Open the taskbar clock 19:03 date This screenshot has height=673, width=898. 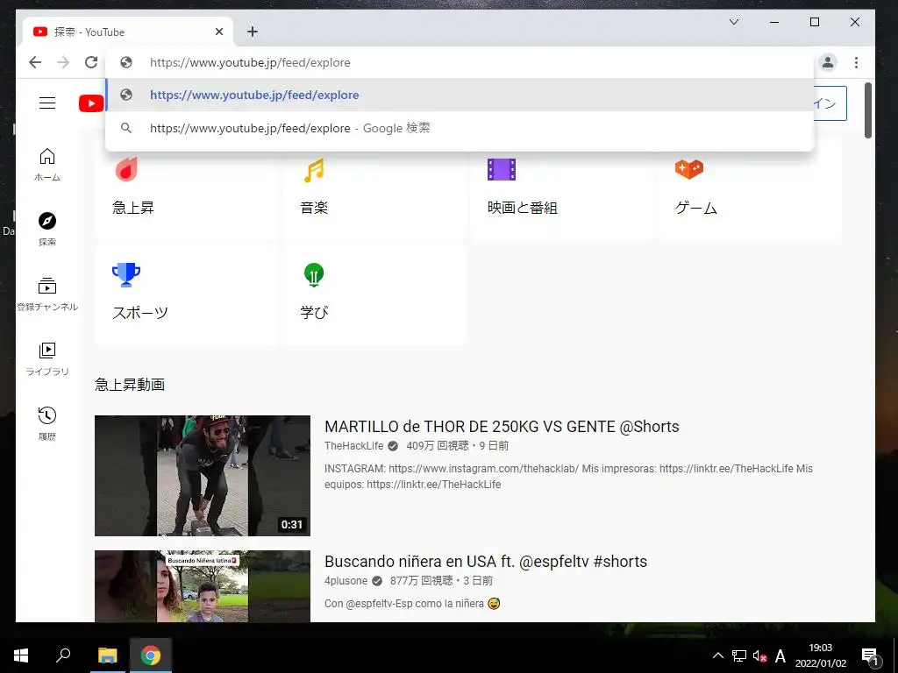pyautogui.click(x=821, y=655)
